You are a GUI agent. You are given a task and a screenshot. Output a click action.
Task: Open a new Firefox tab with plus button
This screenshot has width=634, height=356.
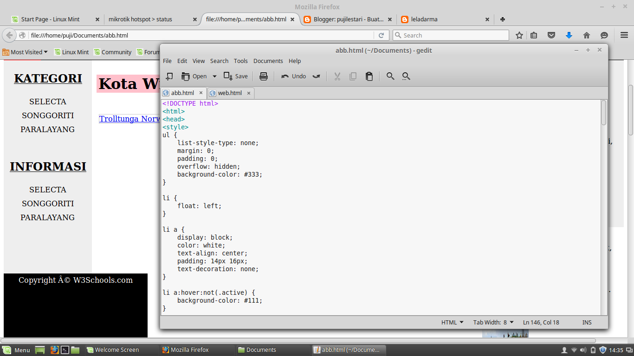(x=502, y=19)
